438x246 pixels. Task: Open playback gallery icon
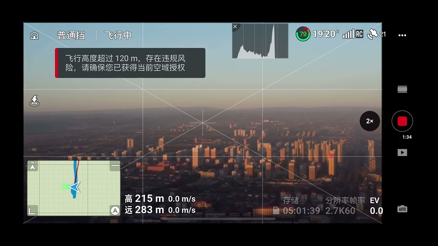(x=402, y=152)
